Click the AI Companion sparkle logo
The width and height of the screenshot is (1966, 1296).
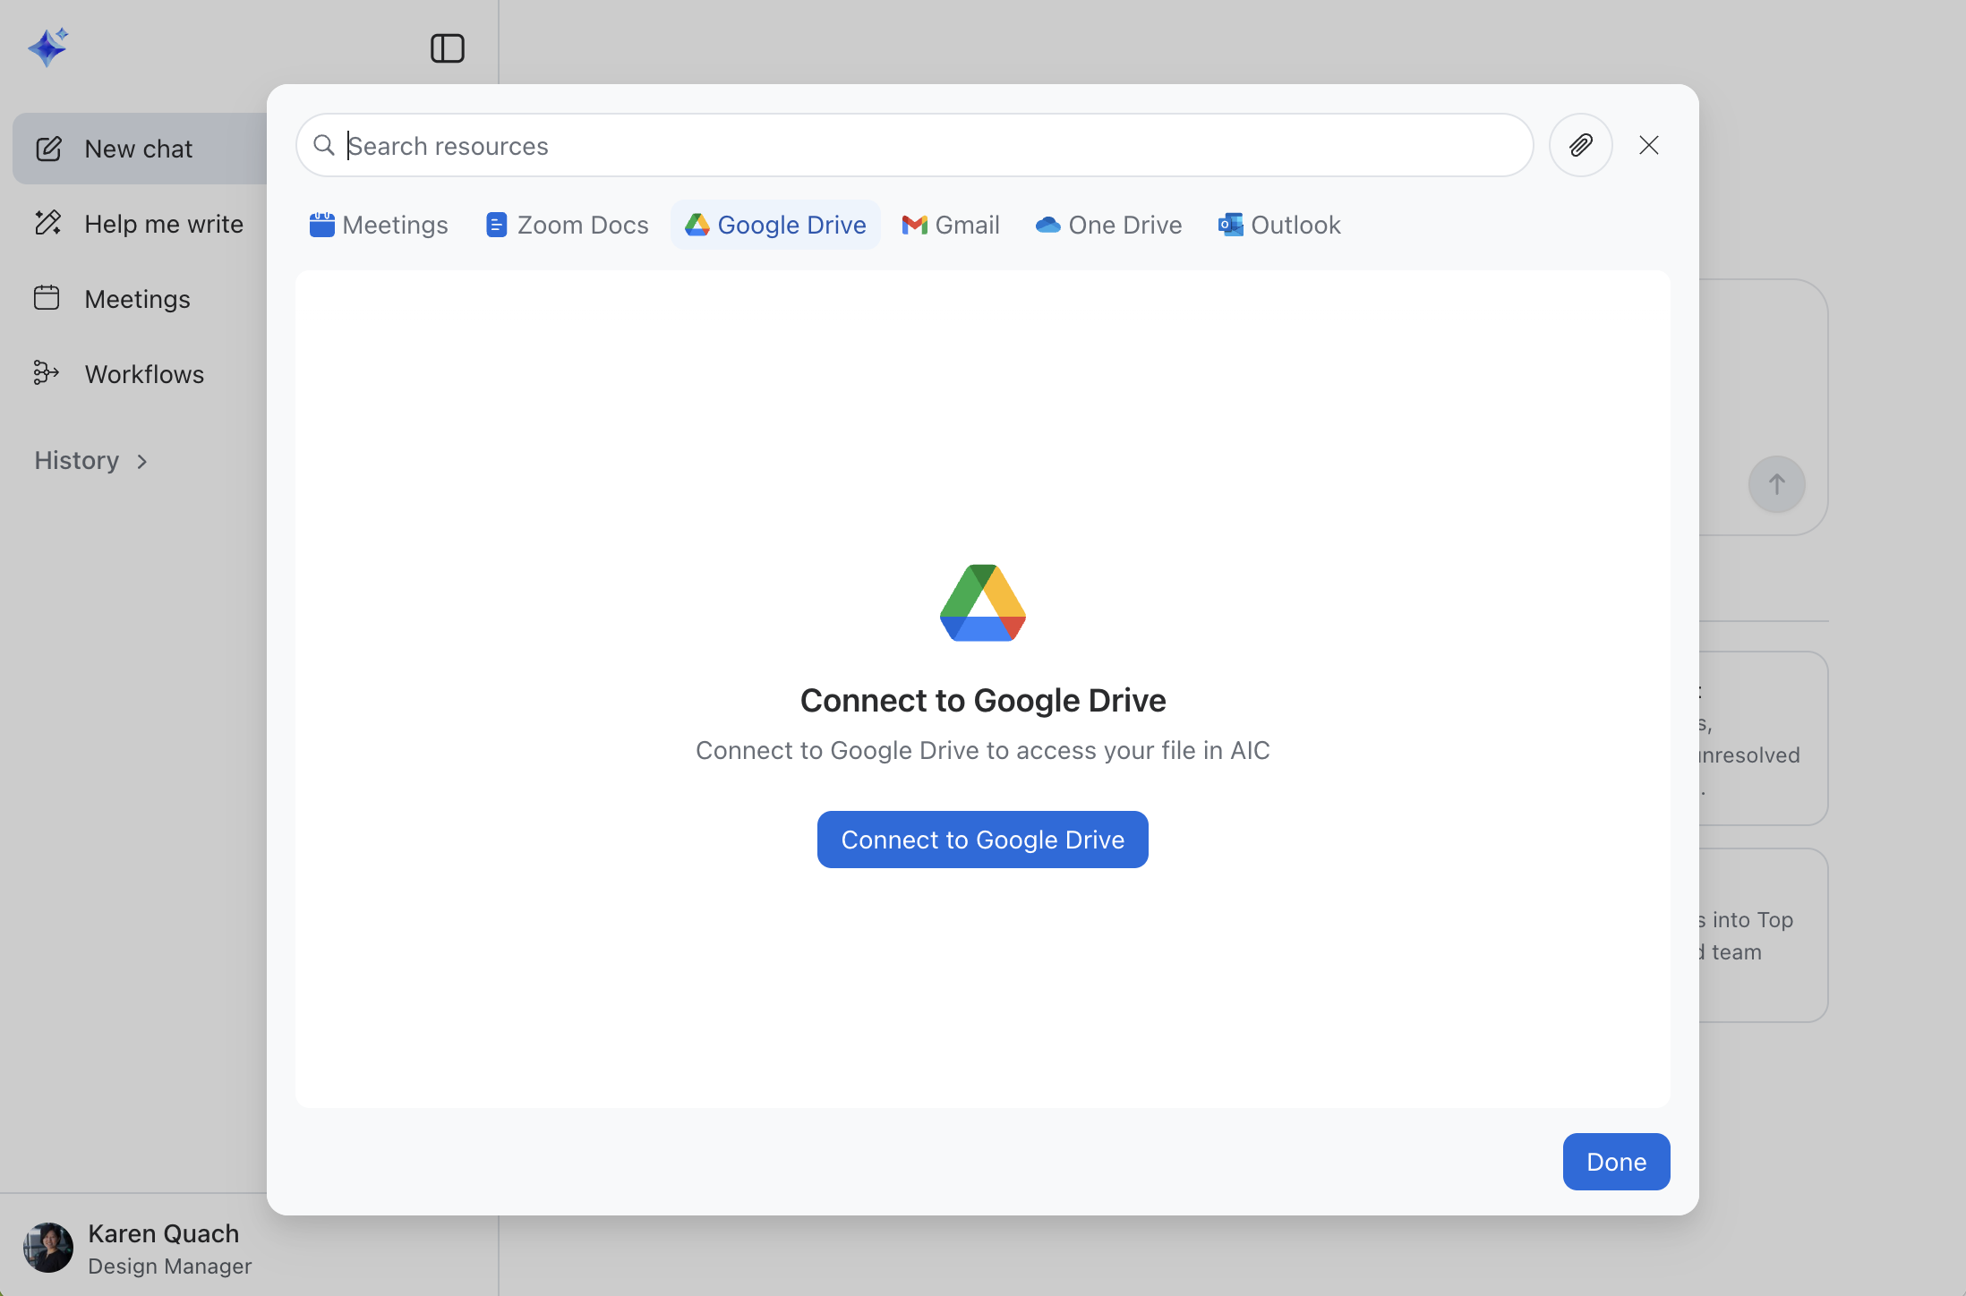(48, 47)
